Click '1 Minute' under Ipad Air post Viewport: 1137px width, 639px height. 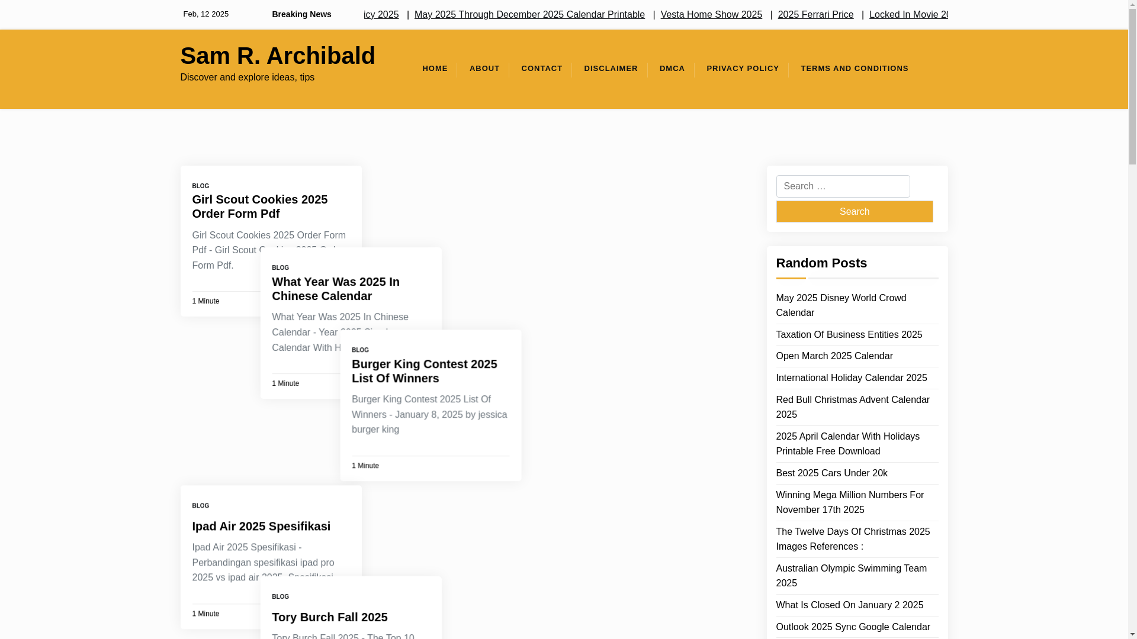[x=205, y=614]
